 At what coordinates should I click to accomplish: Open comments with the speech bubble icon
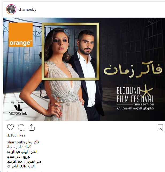pyautogui.click(x=21, y=127)
